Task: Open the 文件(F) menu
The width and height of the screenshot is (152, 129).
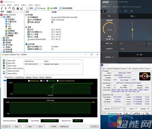Action: click(3, 5)
